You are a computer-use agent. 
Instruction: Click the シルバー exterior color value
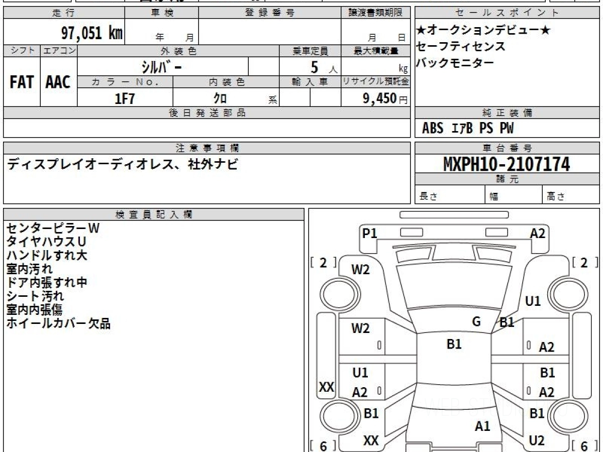[x=161, y=67]
